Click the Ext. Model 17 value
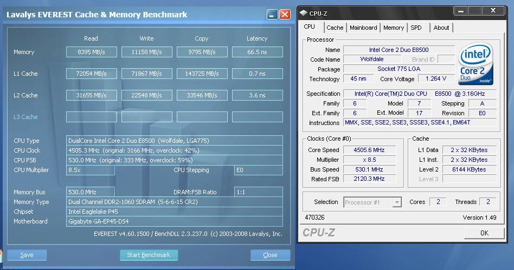This screenshot has height=270, width=514. pos(419,113)
